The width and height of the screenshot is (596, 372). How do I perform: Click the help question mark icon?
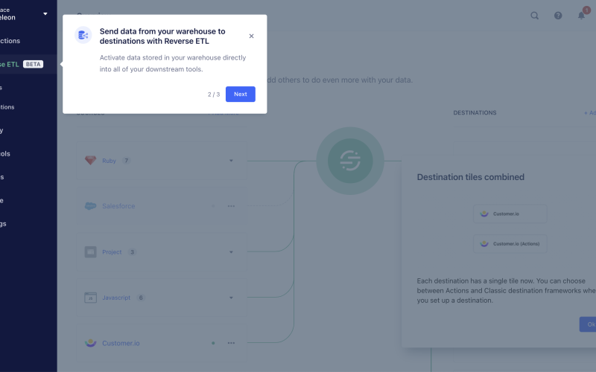tap(558, 16)
